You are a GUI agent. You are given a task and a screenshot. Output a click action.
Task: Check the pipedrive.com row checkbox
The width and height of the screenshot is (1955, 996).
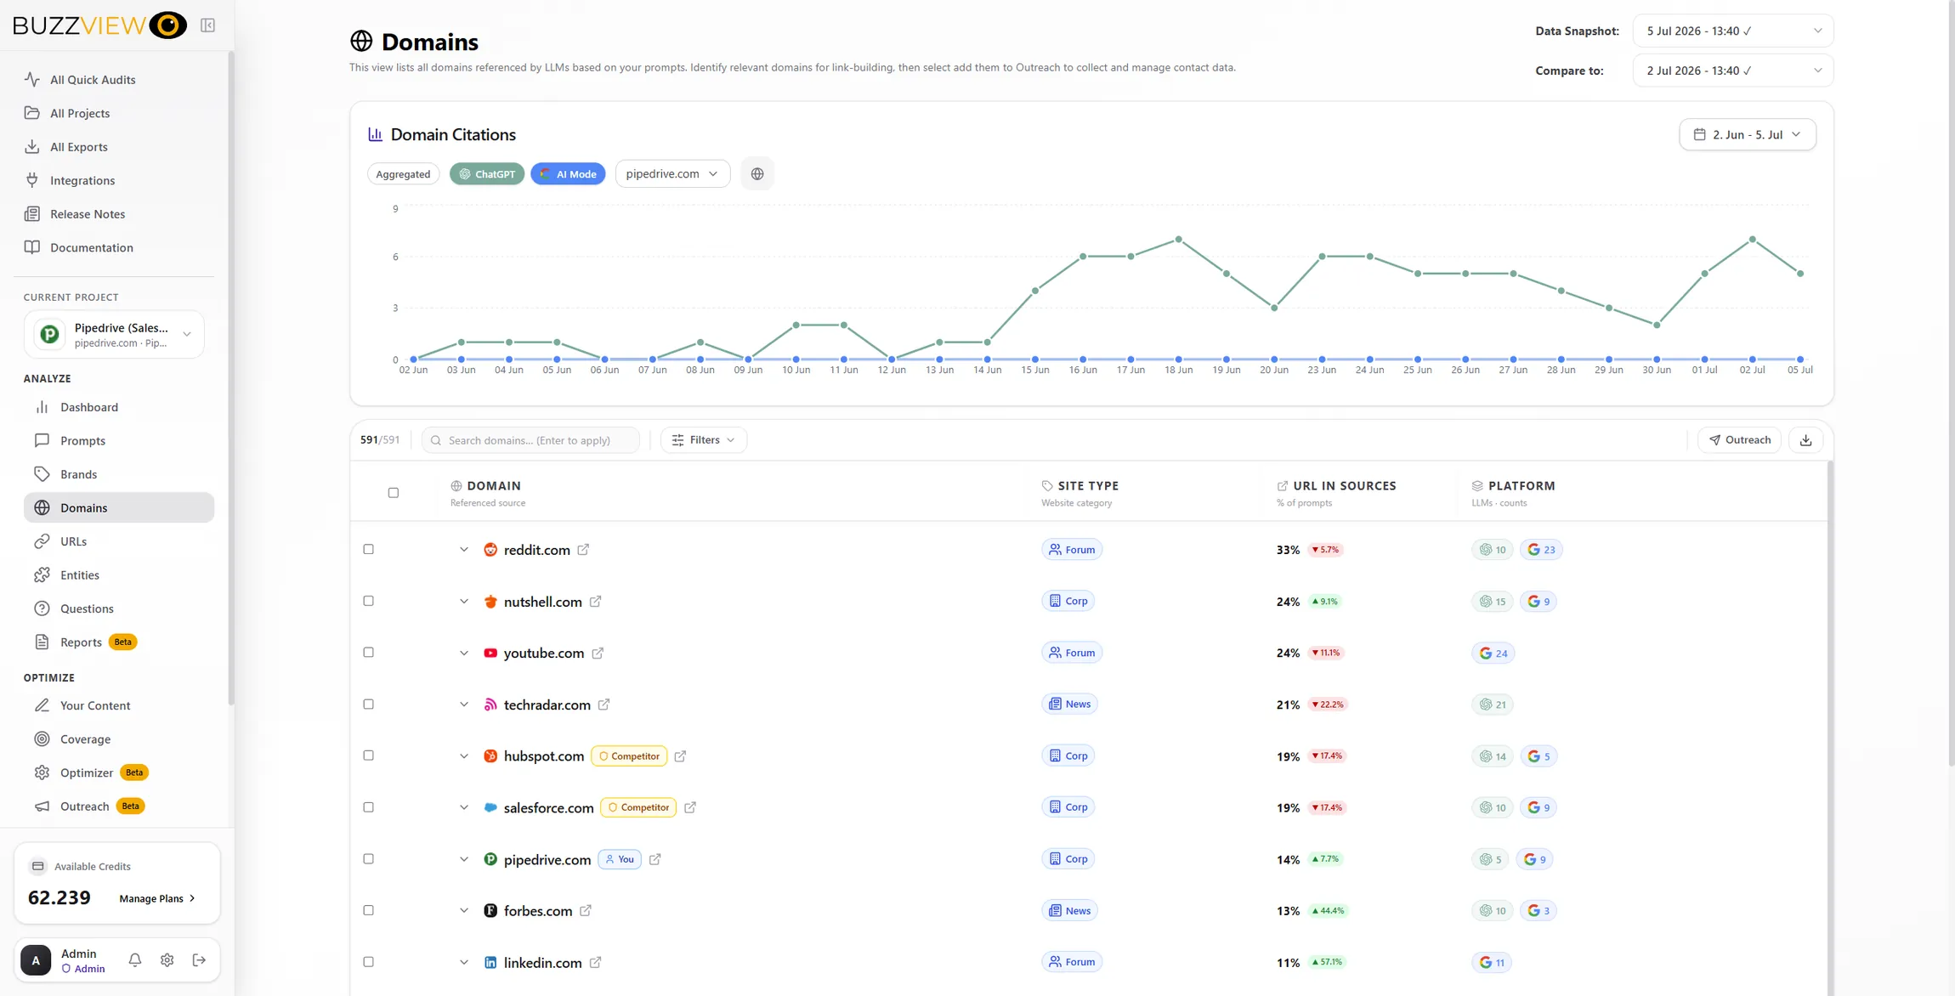pos(369,859)
